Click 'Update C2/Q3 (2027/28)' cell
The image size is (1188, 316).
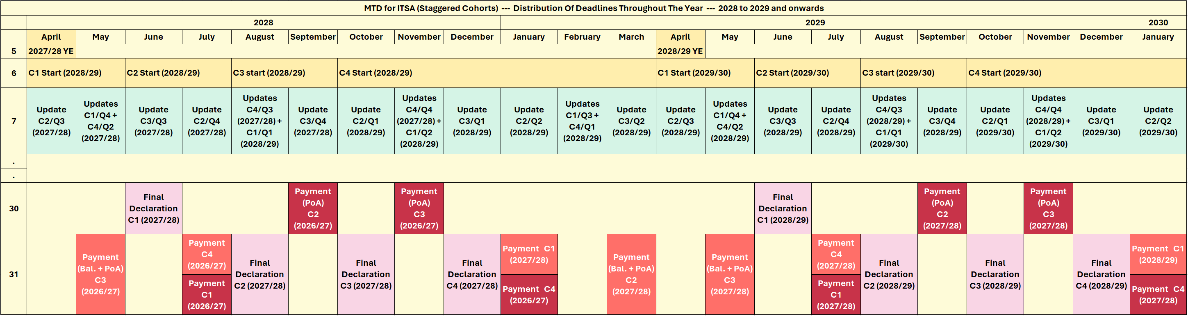[x=51, y=121]
